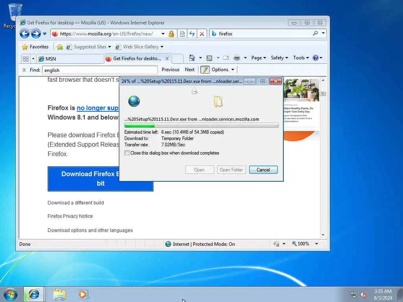Cancel the Firefox setup download
This screenshot has width=403, height=302.
click(x=263, y=170)
